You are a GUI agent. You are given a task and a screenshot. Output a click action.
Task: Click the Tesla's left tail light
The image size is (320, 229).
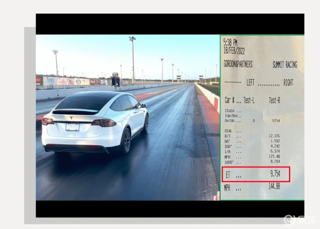click(48, 121)
